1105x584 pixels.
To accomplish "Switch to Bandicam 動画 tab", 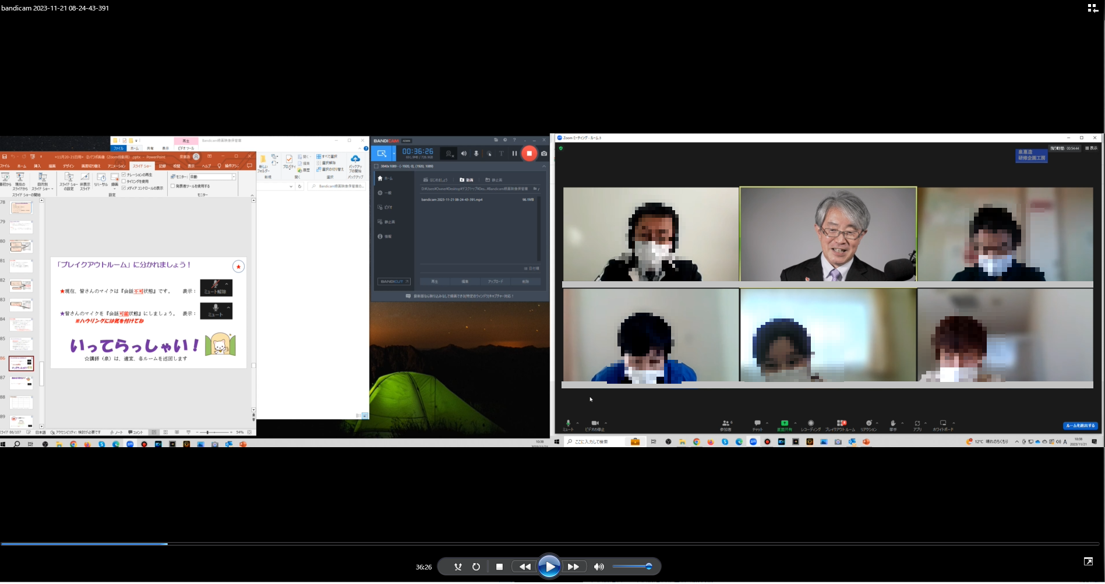I will click(467, 180).
